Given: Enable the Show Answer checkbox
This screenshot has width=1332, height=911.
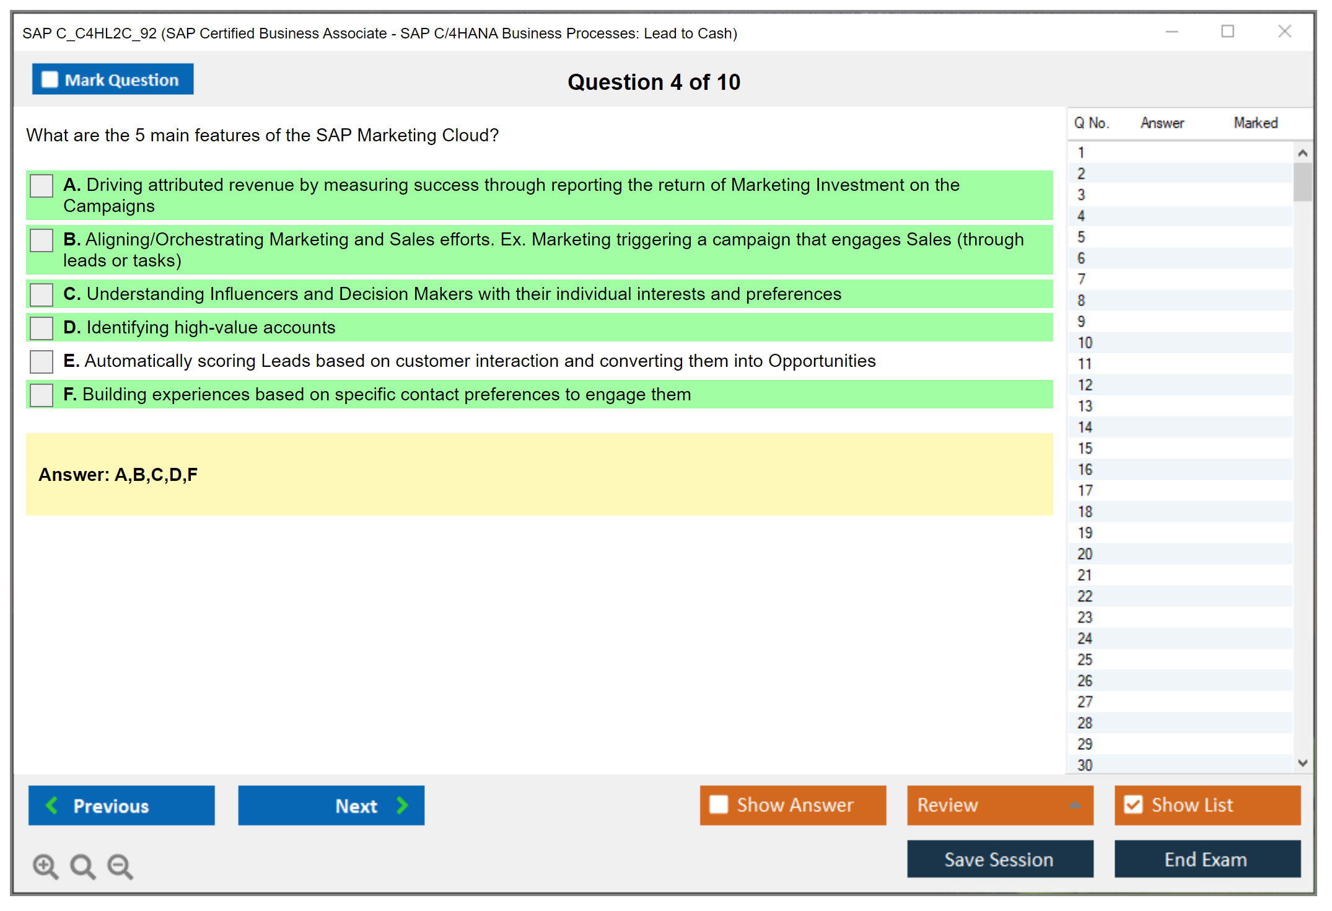Looking at the screenshot, I should tap(719, 804).
